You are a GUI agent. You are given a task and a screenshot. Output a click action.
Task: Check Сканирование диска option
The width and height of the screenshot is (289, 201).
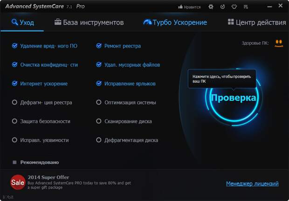tap(99, 121)
